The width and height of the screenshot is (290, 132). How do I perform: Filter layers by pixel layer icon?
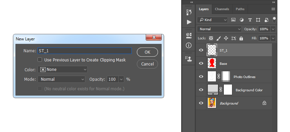click(233, 20)
